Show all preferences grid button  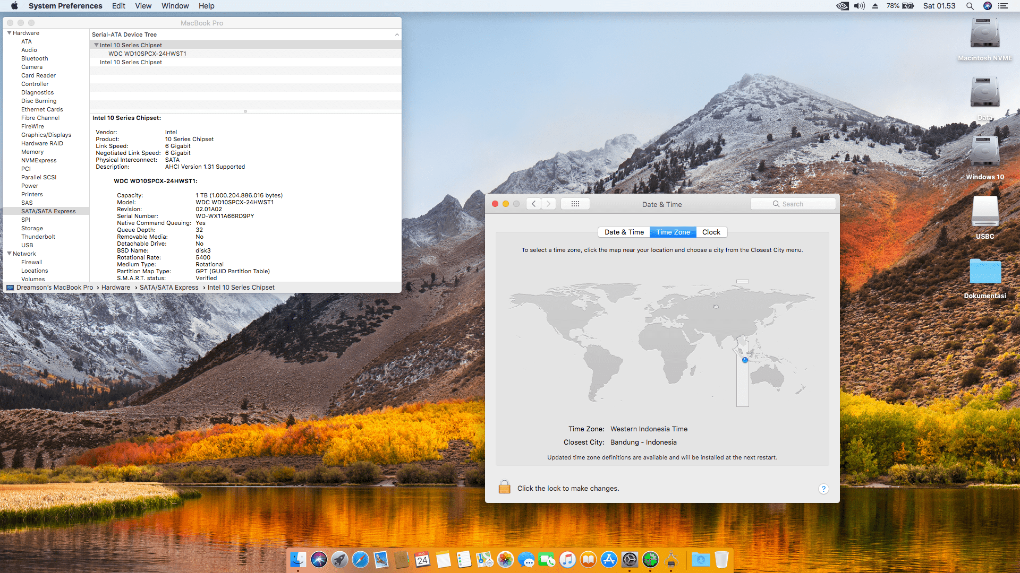tap(575, 204)
